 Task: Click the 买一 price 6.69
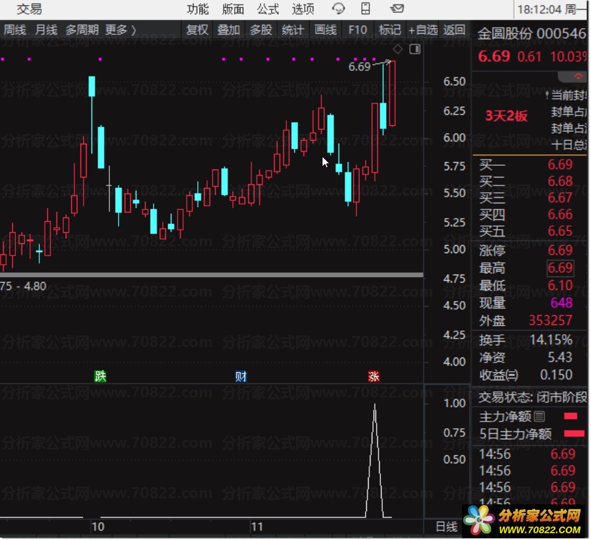[560, 164]
